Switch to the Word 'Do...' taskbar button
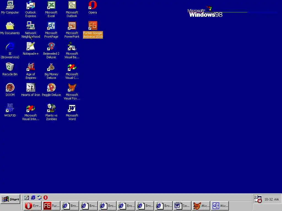This screenshot has height=211, width=282. tap(182, 206)
